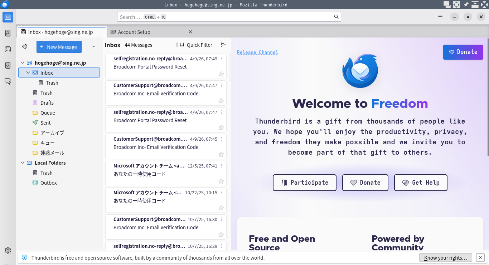Open Thunderbird Settings gear
Screen dimensions: 489x265
8,250
